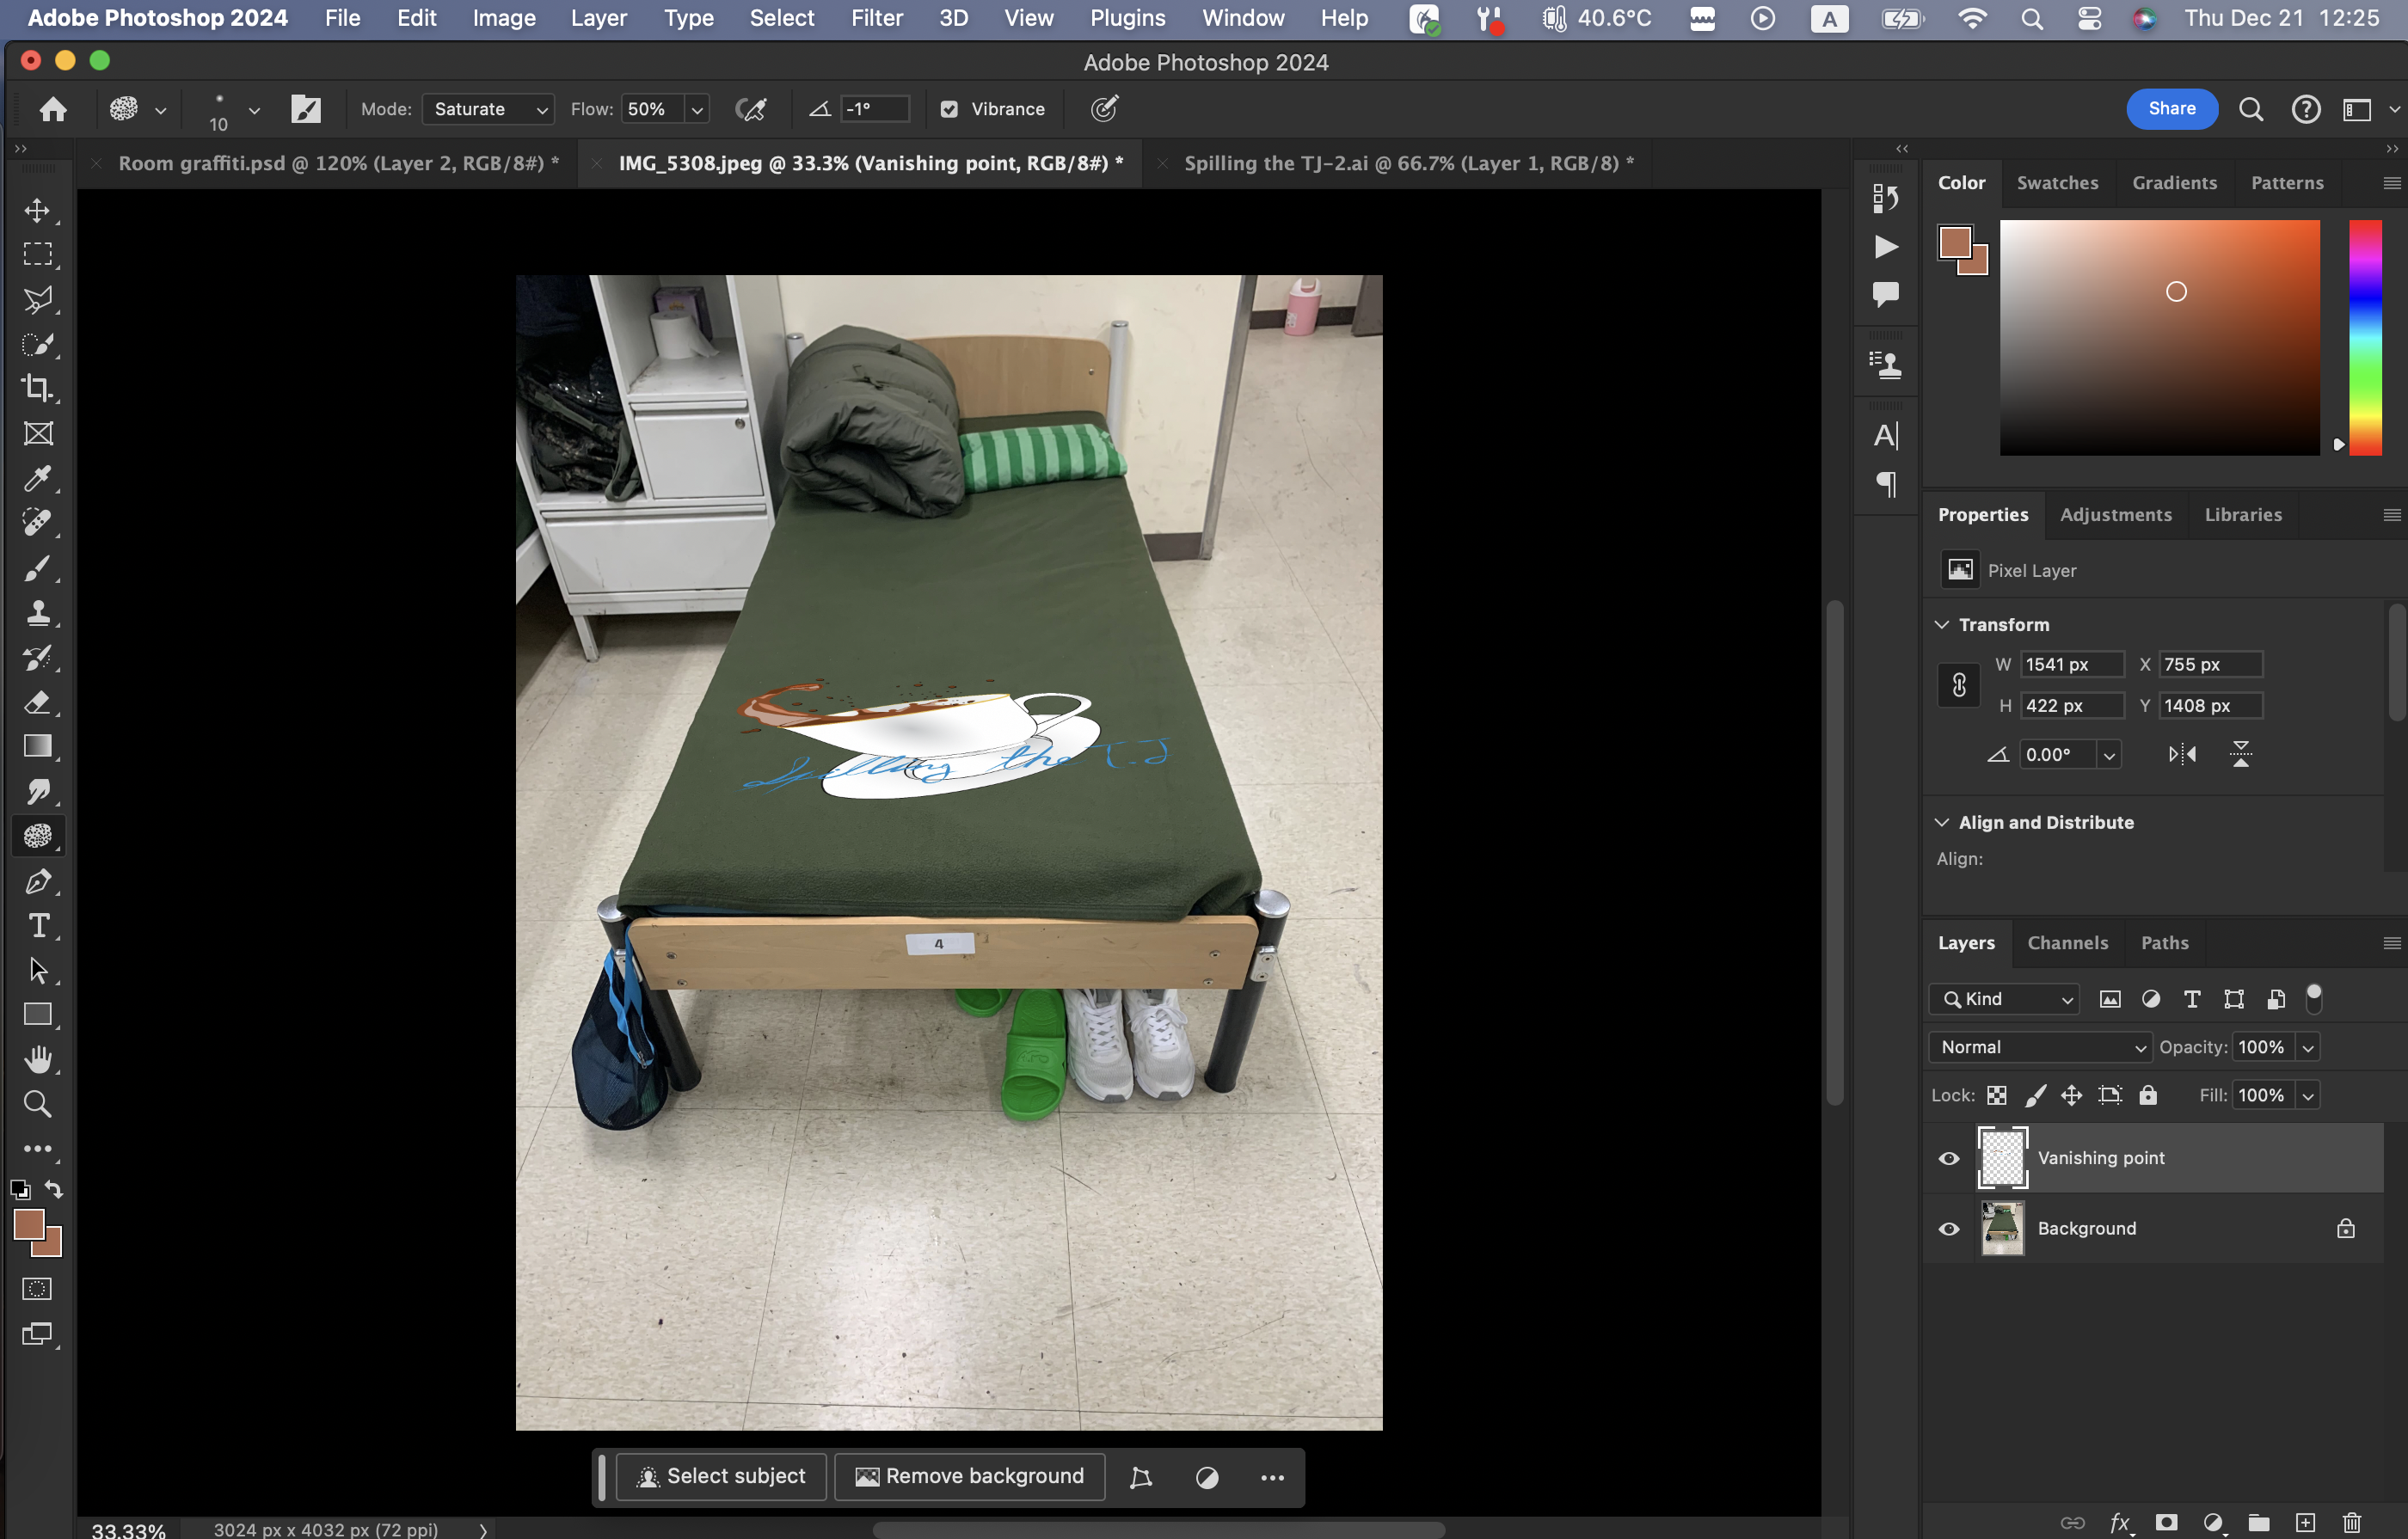
Task: Hide the Vanishing point layer
Action: [1949, 1158]
